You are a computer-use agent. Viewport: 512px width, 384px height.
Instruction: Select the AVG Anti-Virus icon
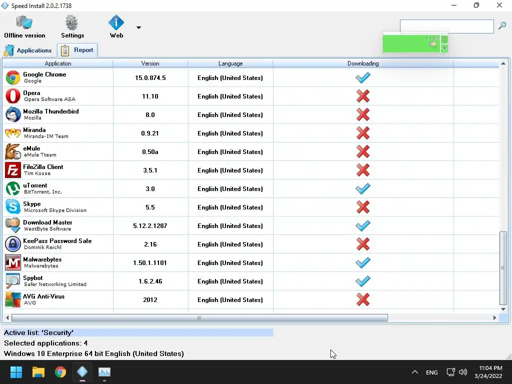(12, 300)
